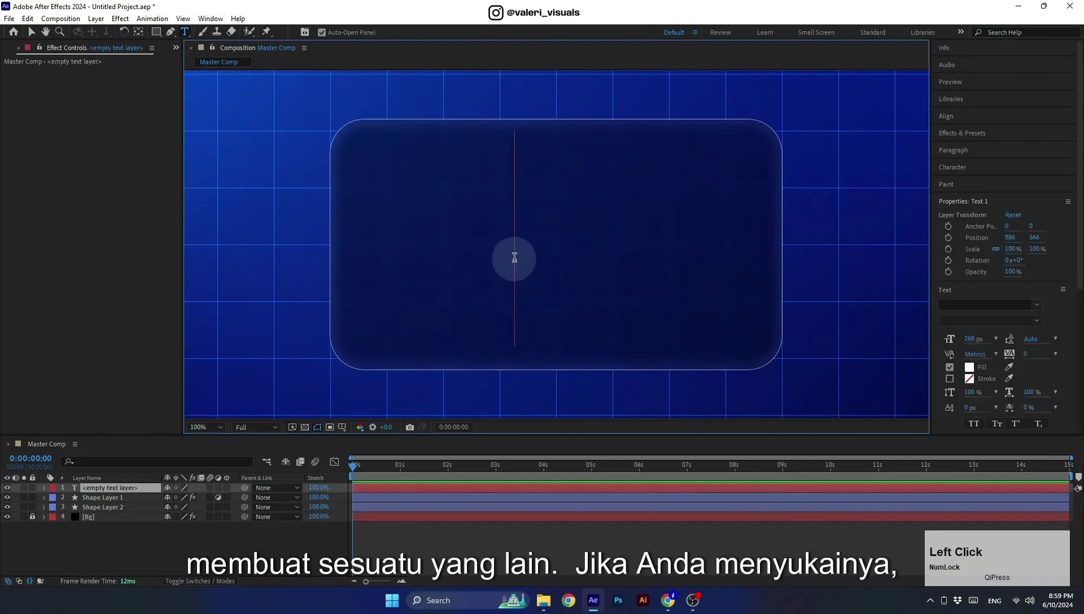Switch to the Review workspace
1084x614 pixels.
tap(720, 32)
